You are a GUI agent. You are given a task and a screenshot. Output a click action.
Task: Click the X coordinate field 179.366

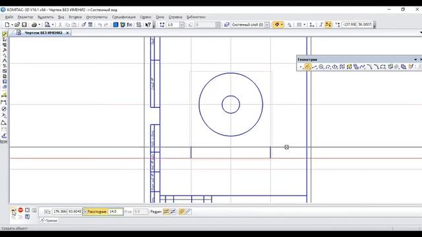pos(59,212)
